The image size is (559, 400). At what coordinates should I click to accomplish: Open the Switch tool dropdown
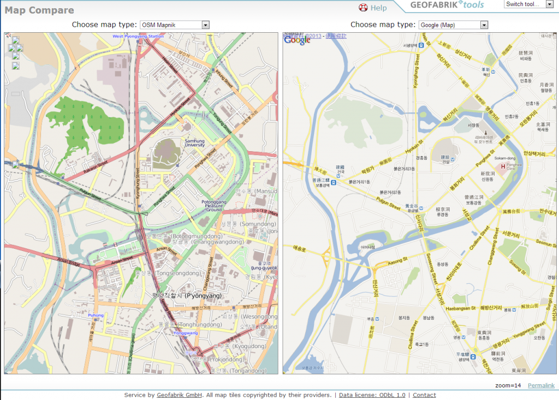point(528,4)
